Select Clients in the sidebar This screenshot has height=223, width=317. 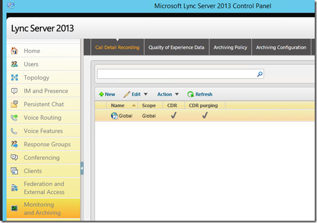(33, 171)
